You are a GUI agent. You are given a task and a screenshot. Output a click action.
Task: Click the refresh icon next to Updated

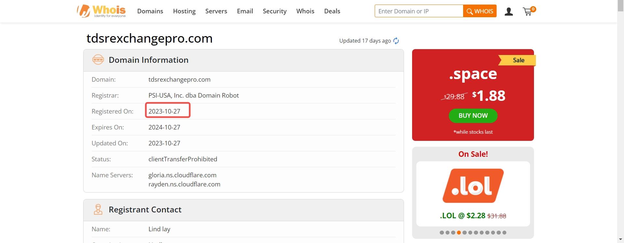tap(396, 41)
